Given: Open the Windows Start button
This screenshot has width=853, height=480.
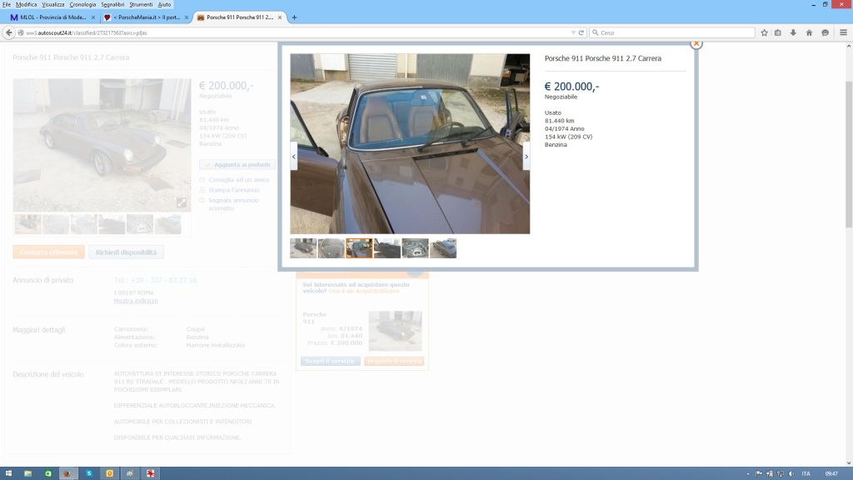Looking at the screenshot, I should [x=8, y=473].
